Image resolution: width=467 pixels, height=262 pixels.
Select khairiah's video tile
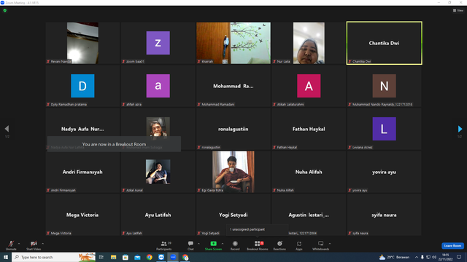(x=233, y=43)
